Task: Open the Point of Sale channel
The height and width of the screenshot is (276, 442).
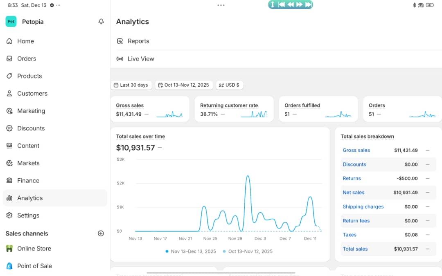Action: 34,266
